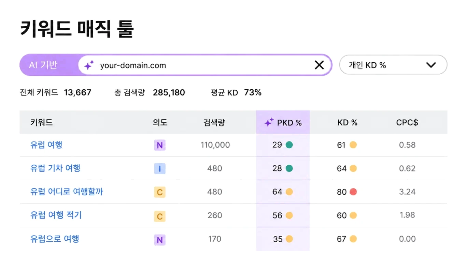The width and height of the screenshot is (467, 270).
Task: Open the 개인 KD % dropdown
Action: click(393, 65)
